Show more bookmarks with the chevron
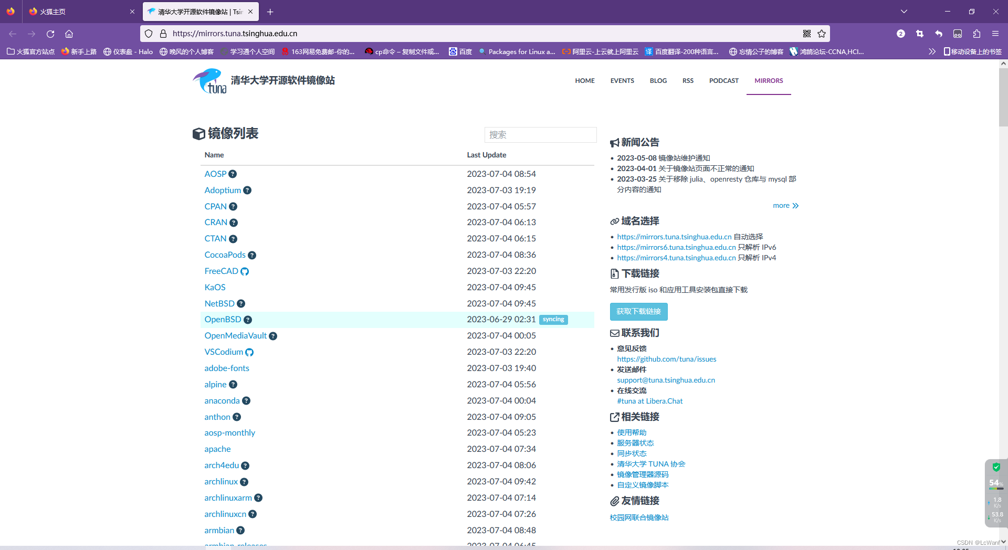The height and width of the screenshot is (550, 1008). click(x=932, y=51)
